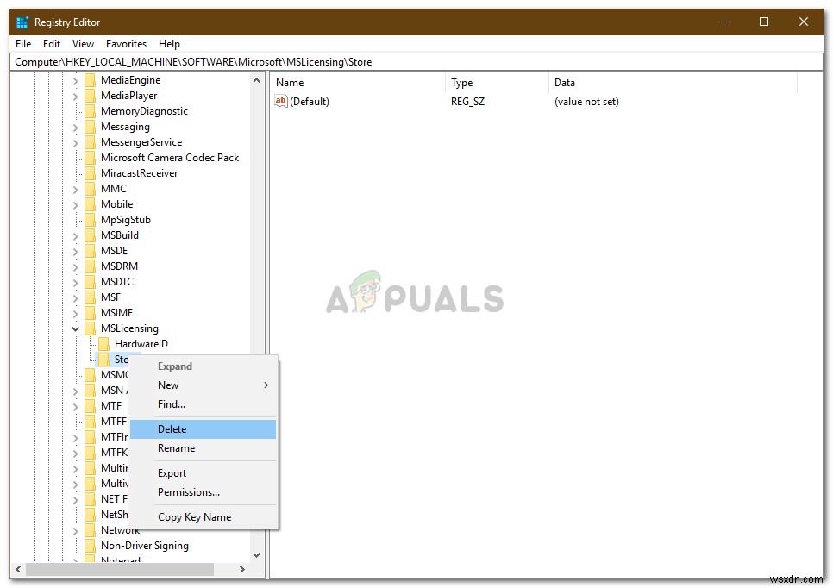Viewport: 833px width, 588px height.
Task: Choose Find... from the context menu
Action: point(203,404)
